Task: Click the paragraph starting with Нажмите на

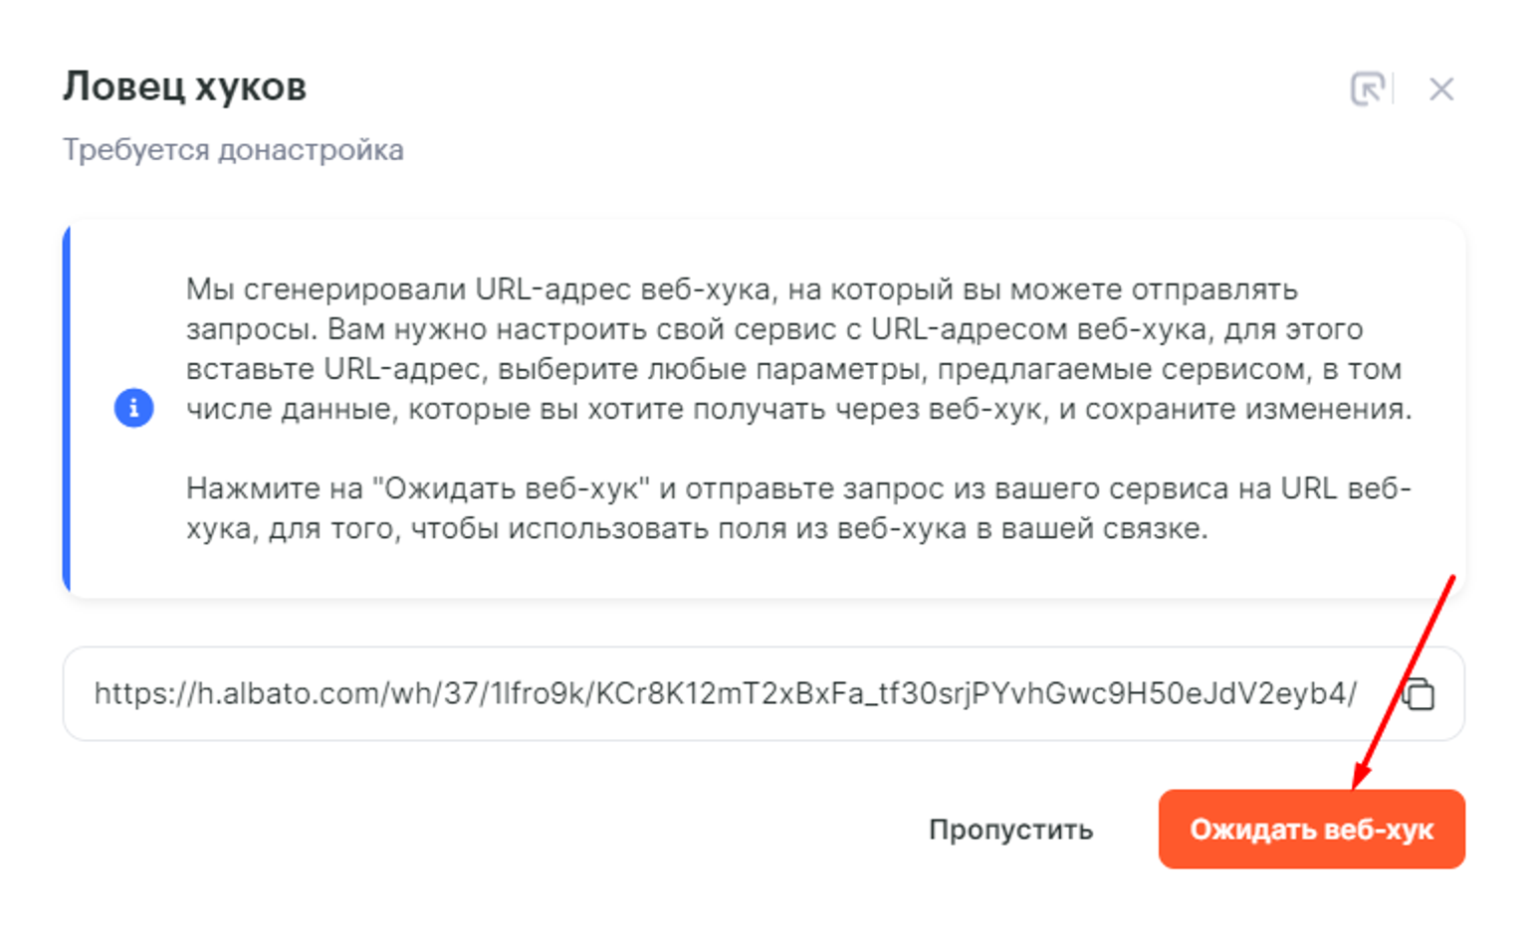Action: (x=796, y=508)
